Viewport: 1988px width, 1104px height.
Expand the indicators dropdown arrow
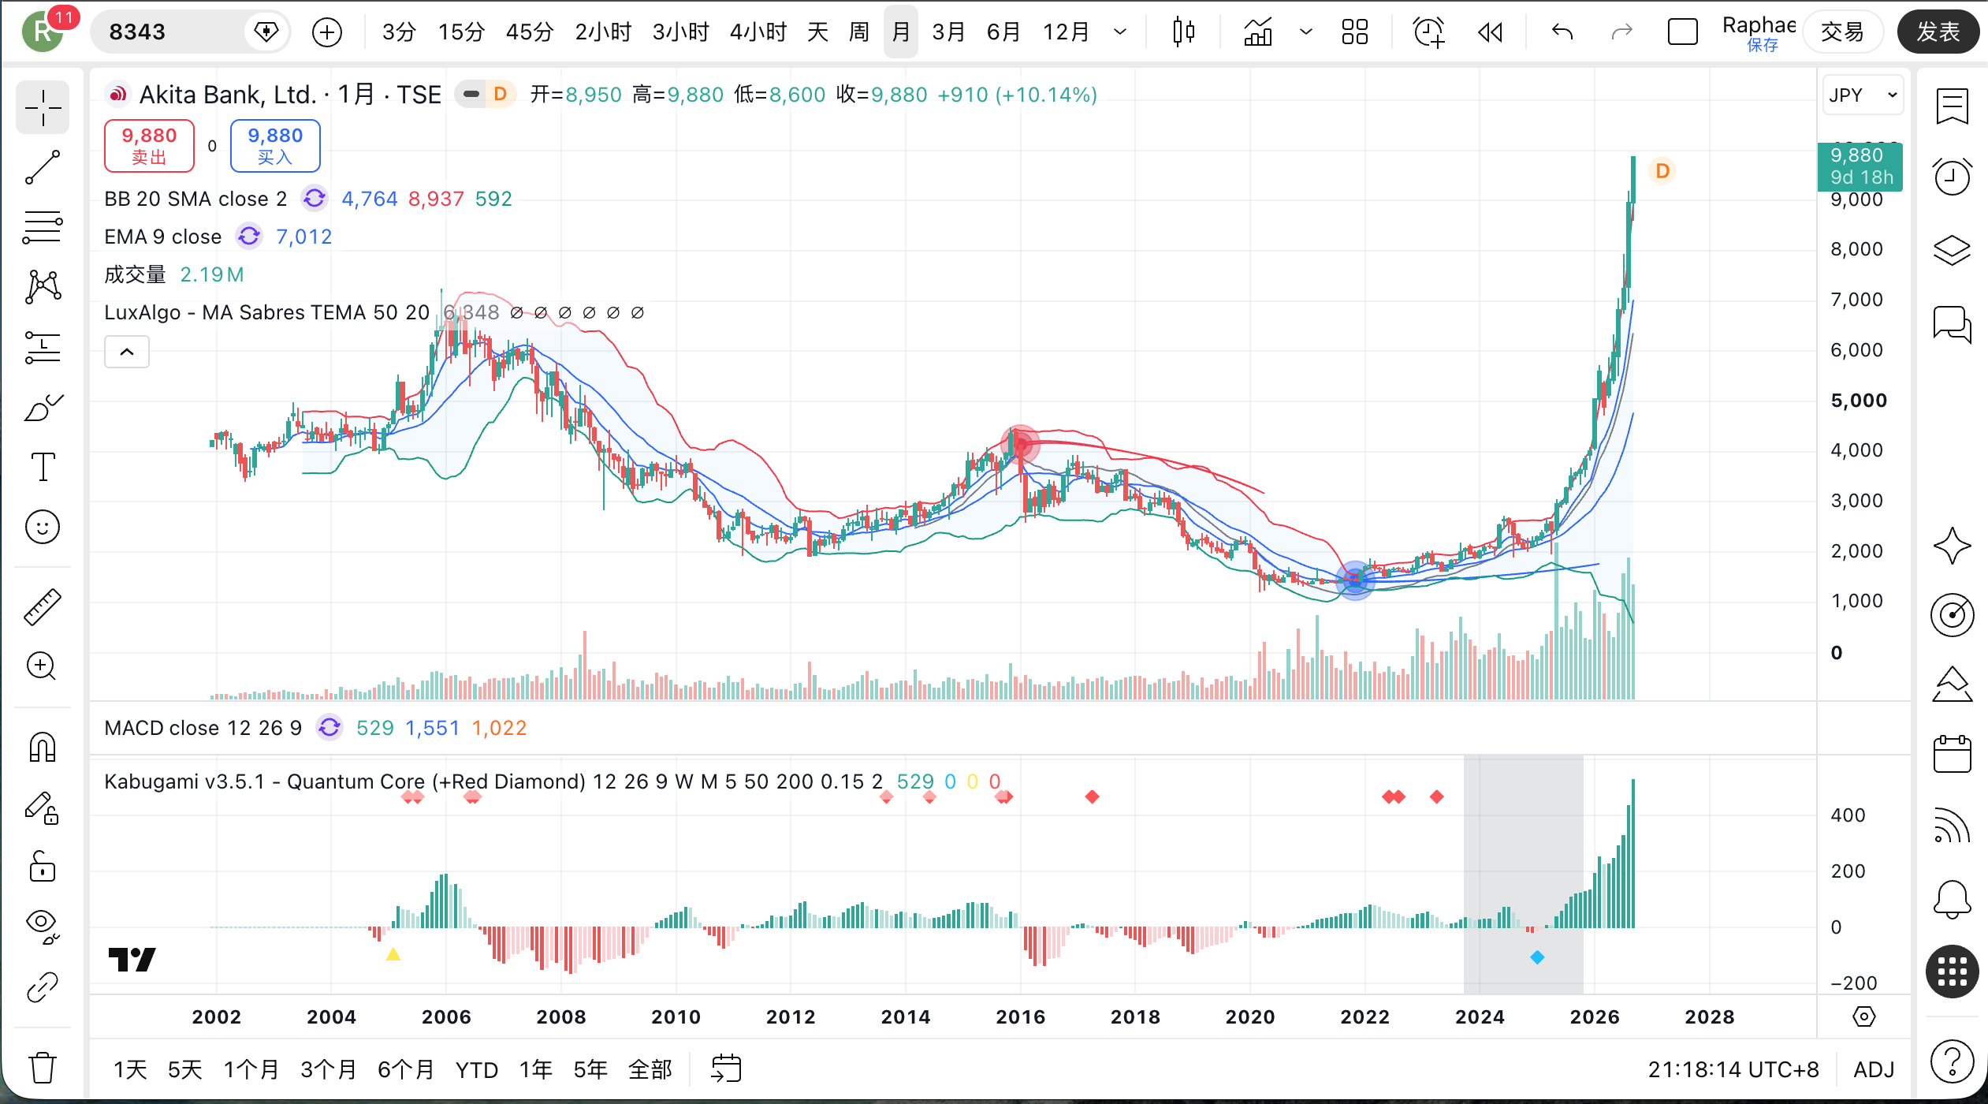pyautogui.click(x=1306, y=32)
